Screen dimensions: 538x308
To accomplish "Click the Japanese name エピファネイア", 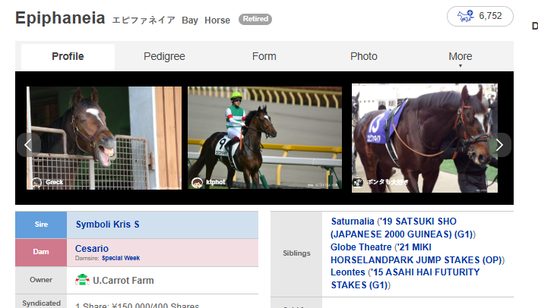I will pyautogui.click(x=144, y=20).
